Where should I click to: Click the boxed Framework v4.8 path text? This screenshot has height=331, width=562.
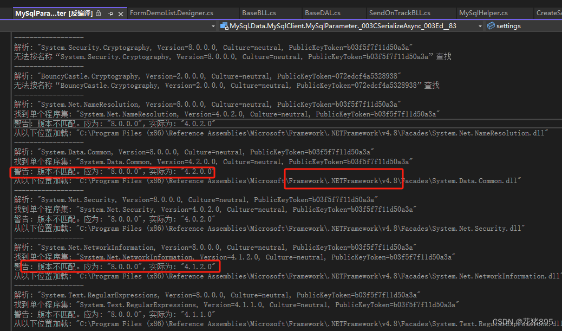343,180
